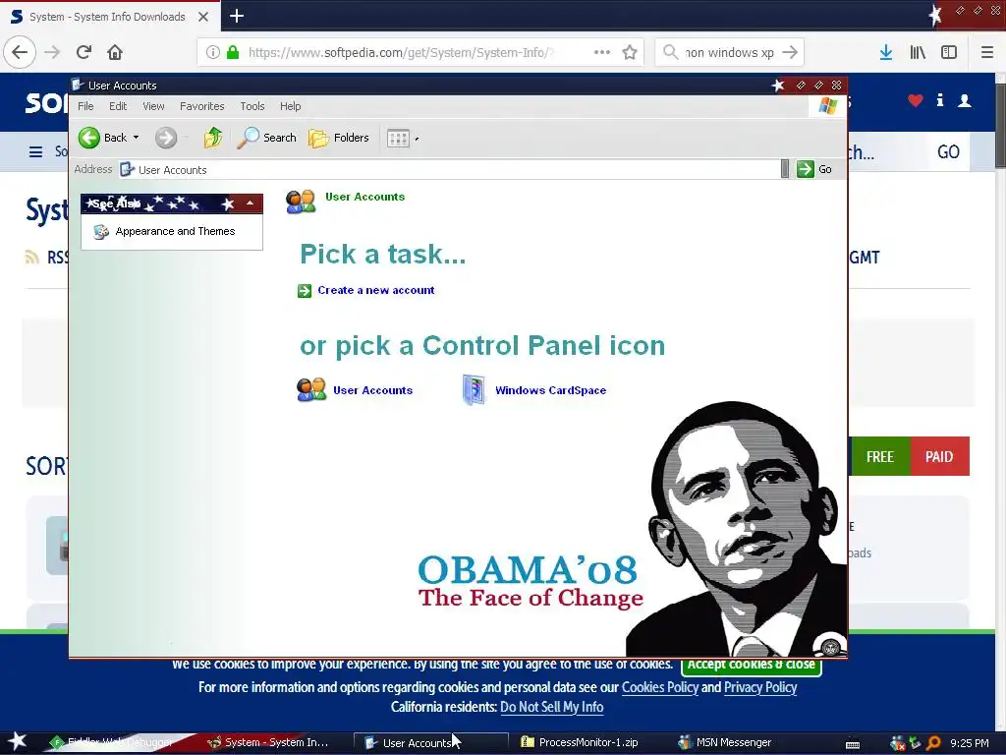Open Softpedia hamburger navigation menu
The image size is (1006, 755).
pyautogui.click(x=36, y=151)
